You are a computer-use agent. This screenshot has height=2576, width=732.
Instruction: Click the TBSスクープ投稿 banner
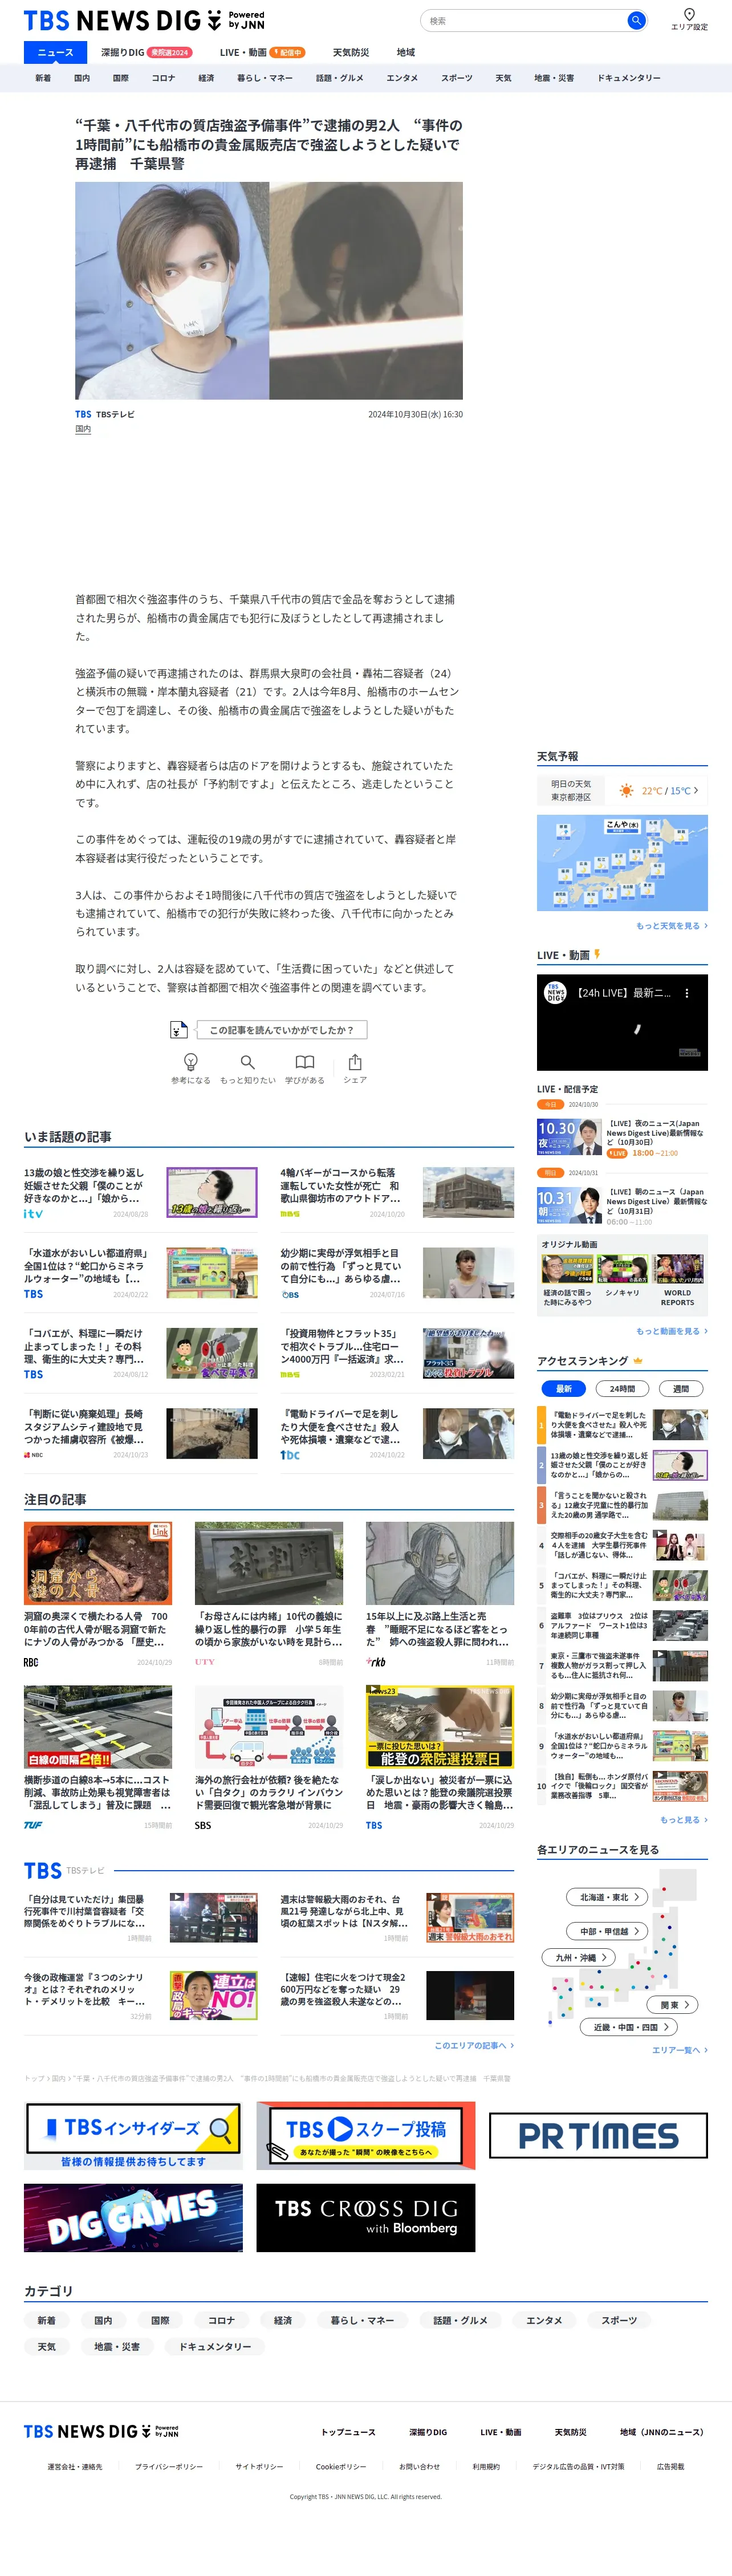coord(365,2136)
